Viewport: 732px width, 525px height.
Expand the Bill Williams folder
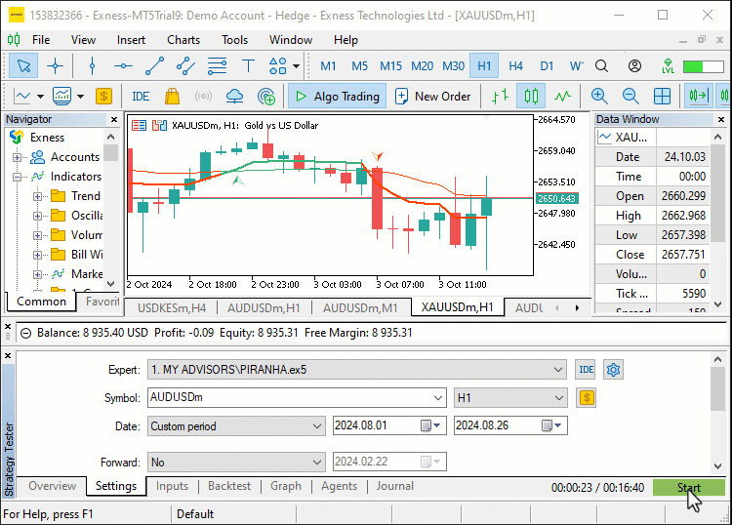pos(37,255)
